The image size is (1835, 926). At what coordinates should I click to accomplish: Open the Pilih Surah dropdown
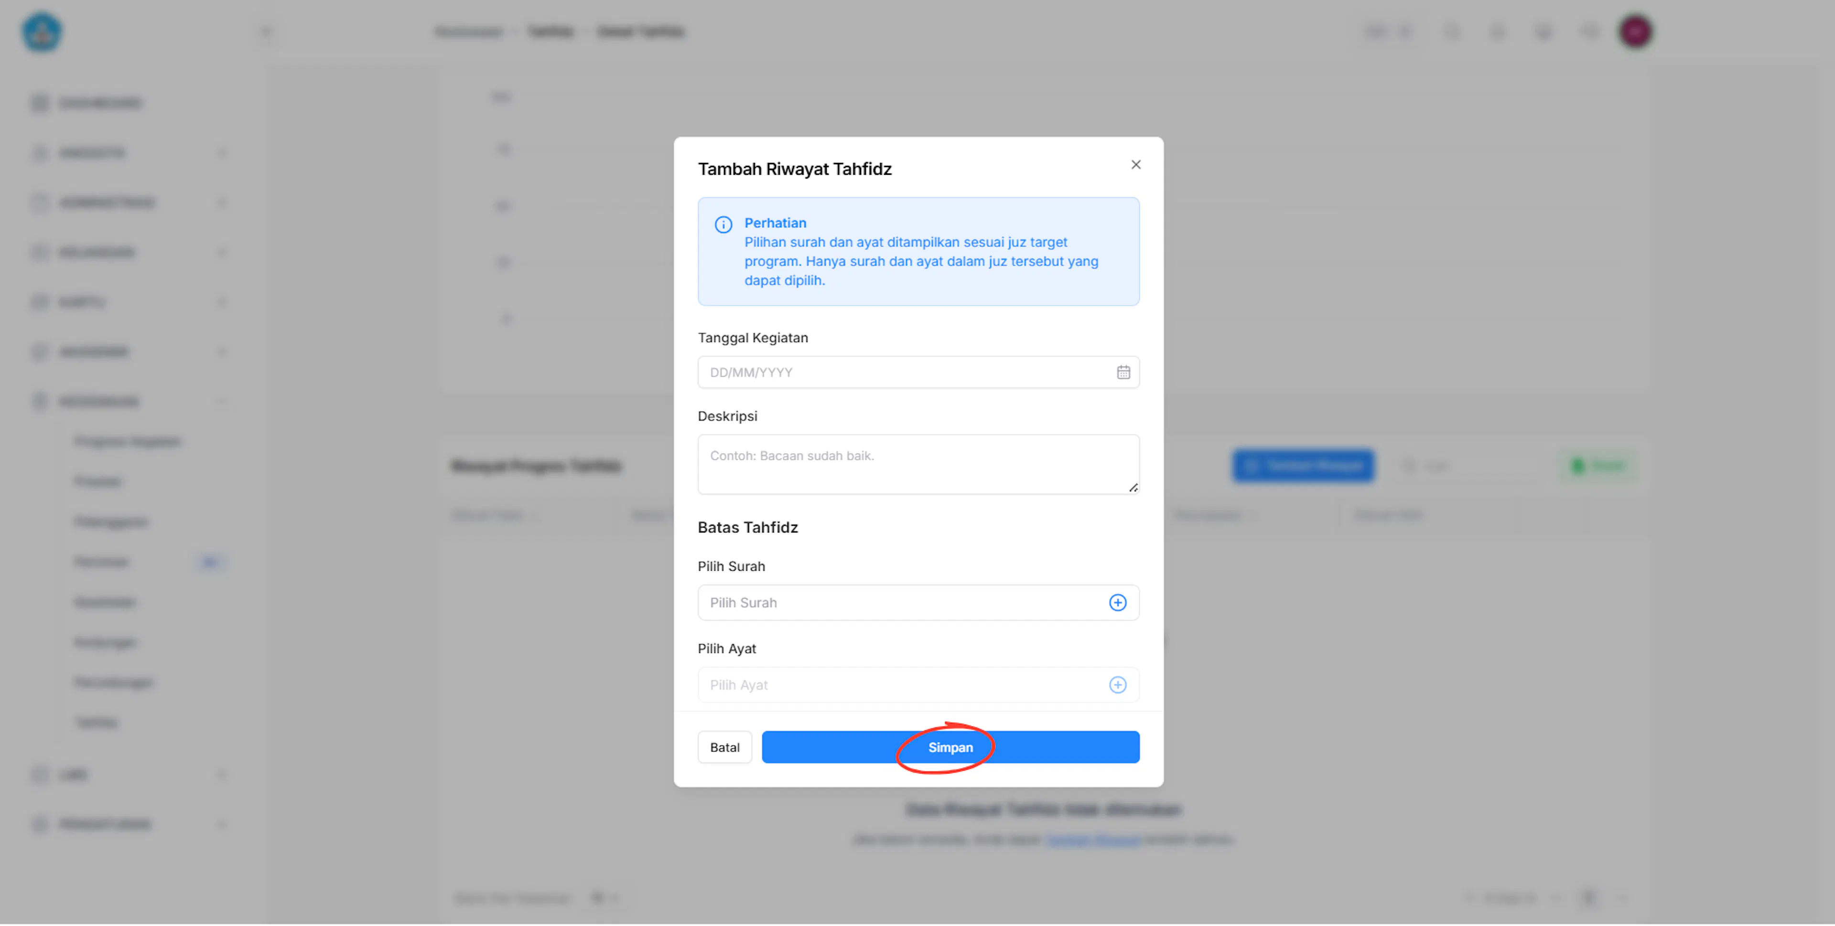[x=918, y=603]
